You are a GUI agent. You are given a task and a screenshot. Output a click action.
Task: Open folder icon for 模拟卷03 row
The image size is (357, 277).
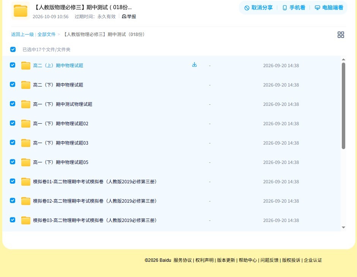26,220
